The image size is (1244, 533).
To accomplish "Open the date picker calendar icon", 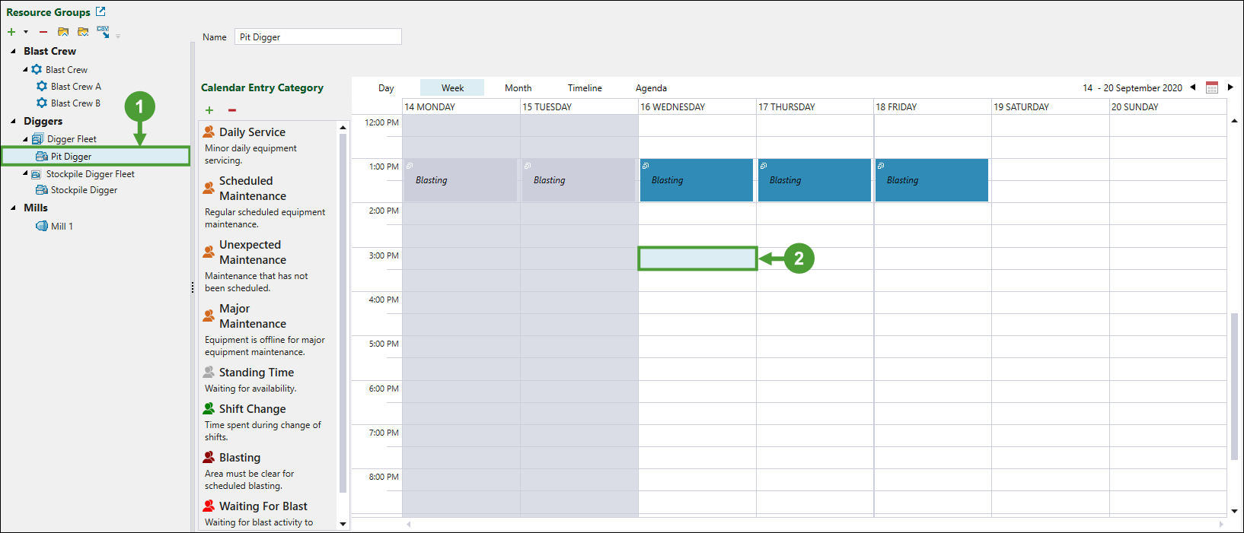I will pyautogui.click(x=1212, y=87).
